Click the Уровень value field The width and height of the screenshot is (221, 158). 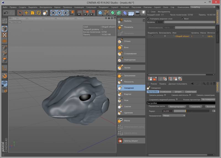160,22
